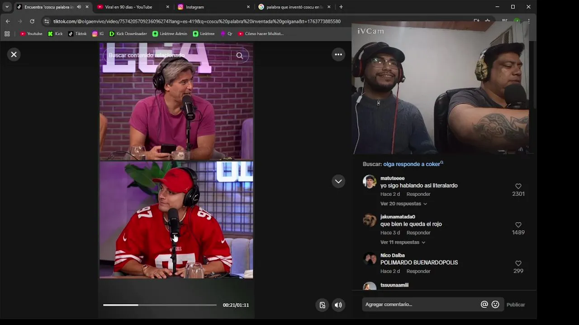Open jakunamatada0's profile avatar
Viewport: 579px width, 325px height.
[x=370, y=220]
